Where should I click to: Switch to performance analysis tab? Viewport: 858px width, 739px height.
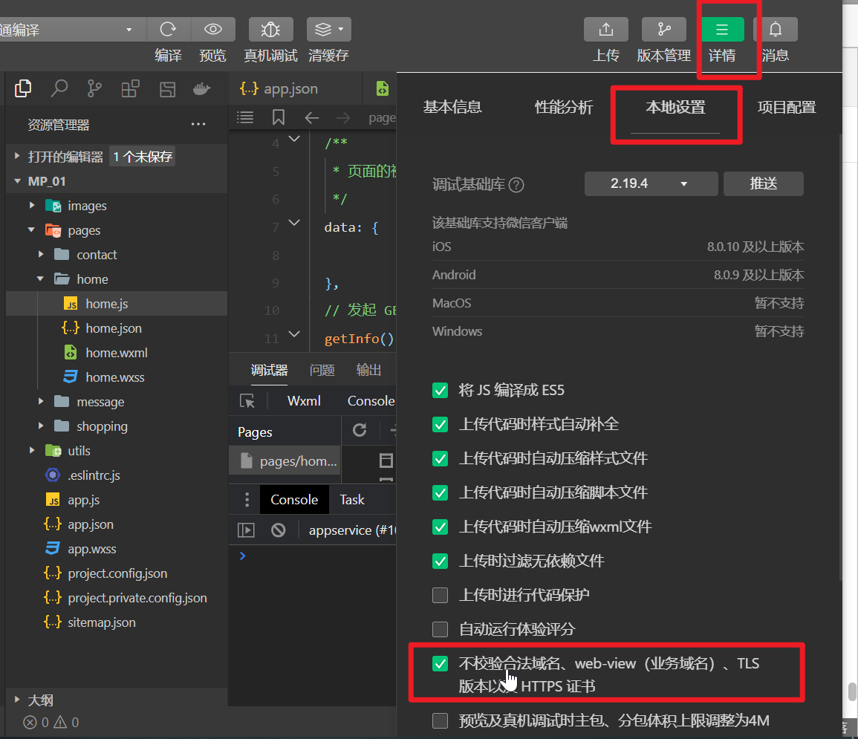(x=564, y=107)
